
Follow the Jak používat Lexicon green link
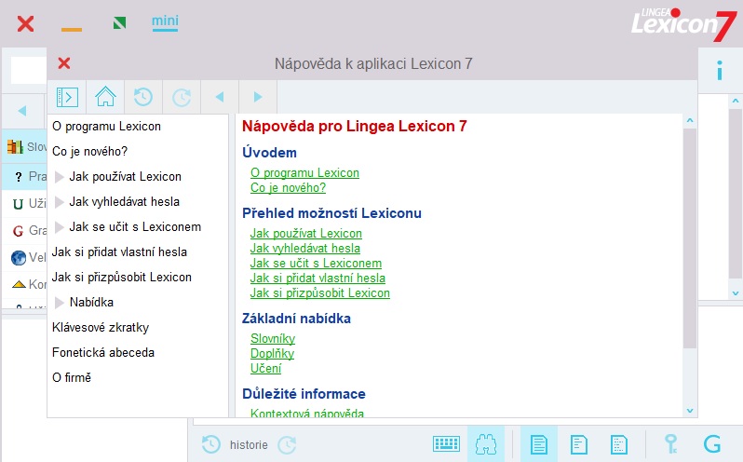pyautogui.click(x=306, y=234)
